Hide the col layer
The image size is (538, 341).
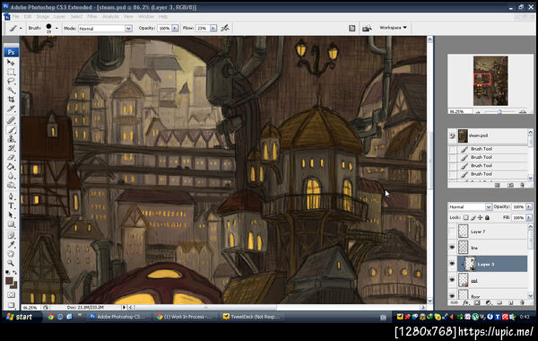pos(452,280)
